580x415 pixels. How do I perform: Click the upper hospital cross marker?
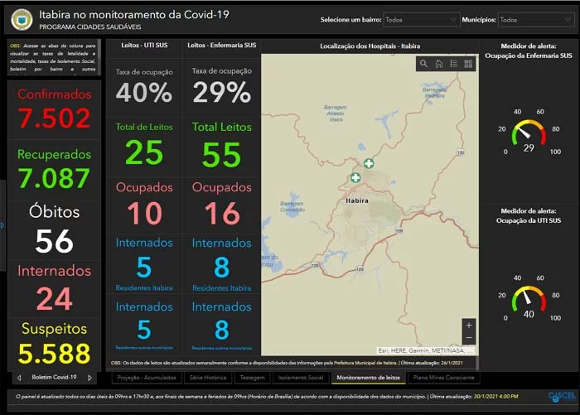[x=369, y=163]
